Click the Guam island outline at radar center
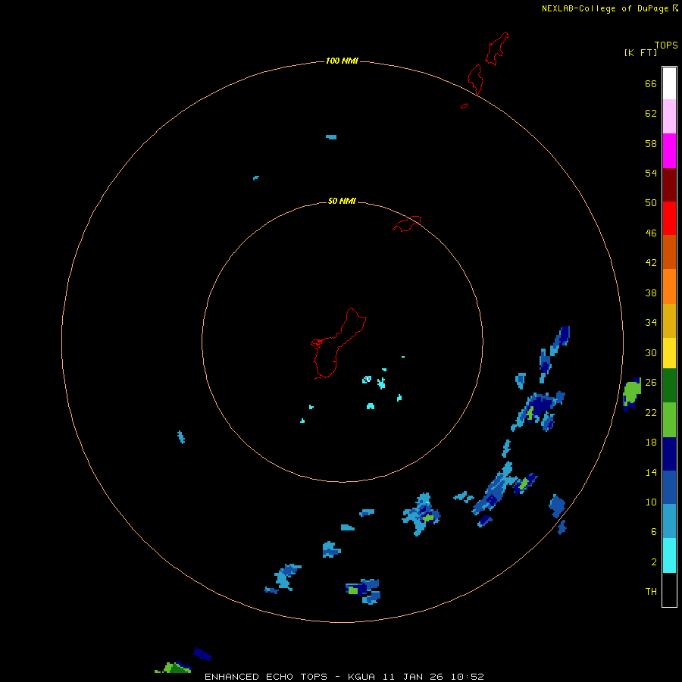The width and height of the screenshot is (682, 682). (x=339, y=343)
